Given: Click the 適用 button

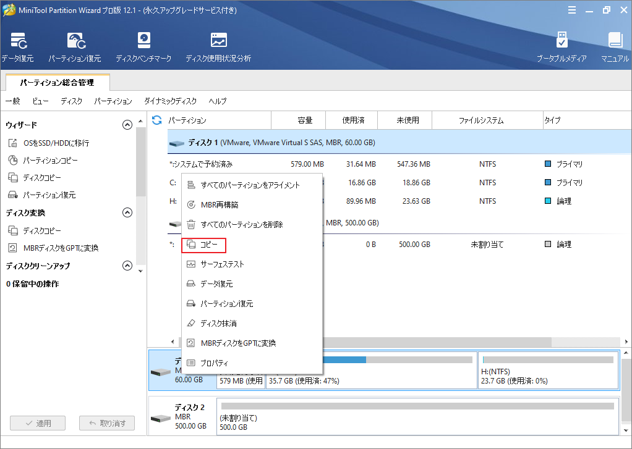Looking at the screenshot, I should pyautogui.click(x=38, y=423).
